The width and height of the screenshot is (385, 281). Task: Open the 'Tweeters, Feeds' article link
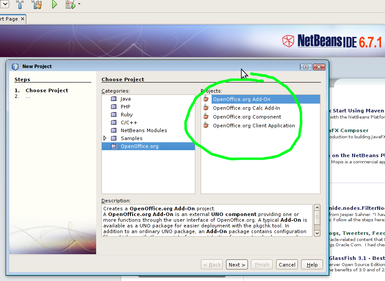click(x=357, y=233)
